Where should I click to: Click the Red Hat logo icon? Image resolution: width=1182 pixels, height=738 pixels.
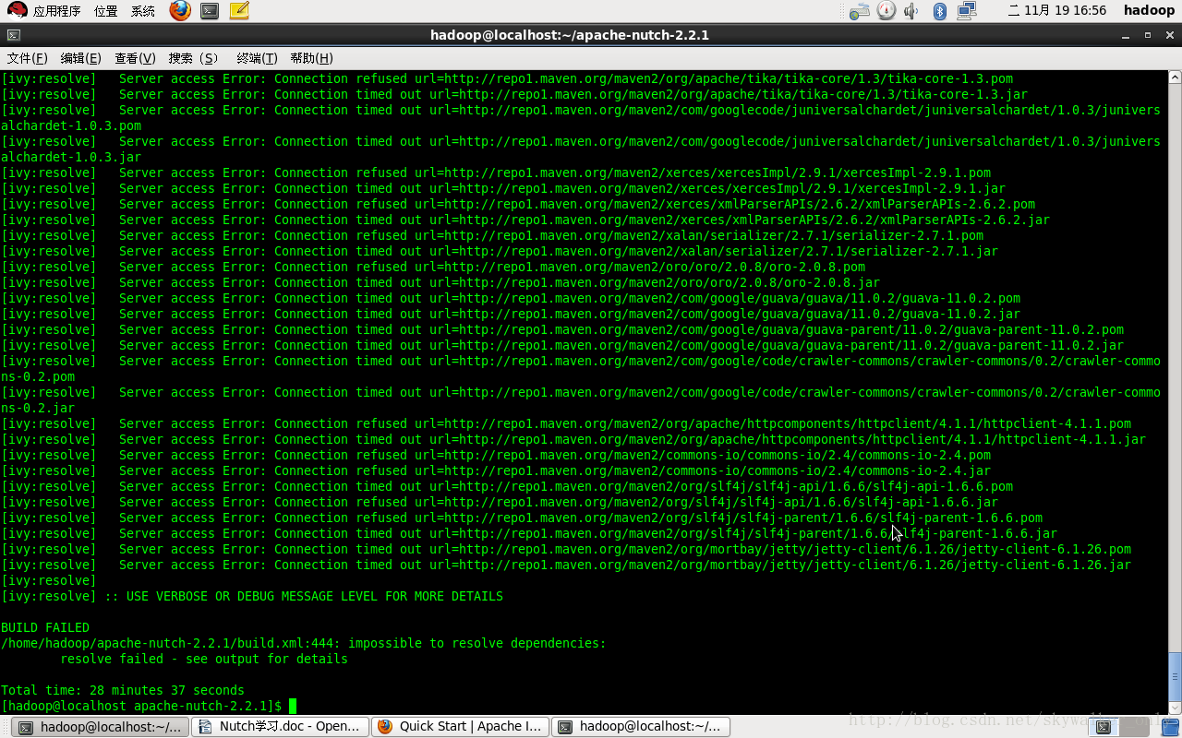pyautogui.click(x=17, y=11)
